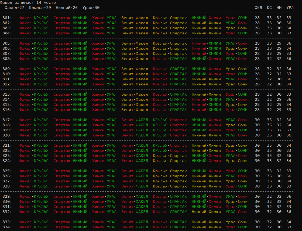Select 'Крылья-СПАРТАК' in row 829
This screenshot has height=231, width=302.
tap(170, 196)
